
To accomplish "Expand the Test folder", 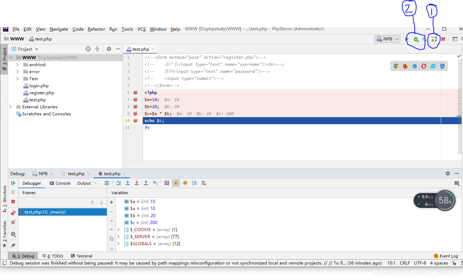I will 18,79.
